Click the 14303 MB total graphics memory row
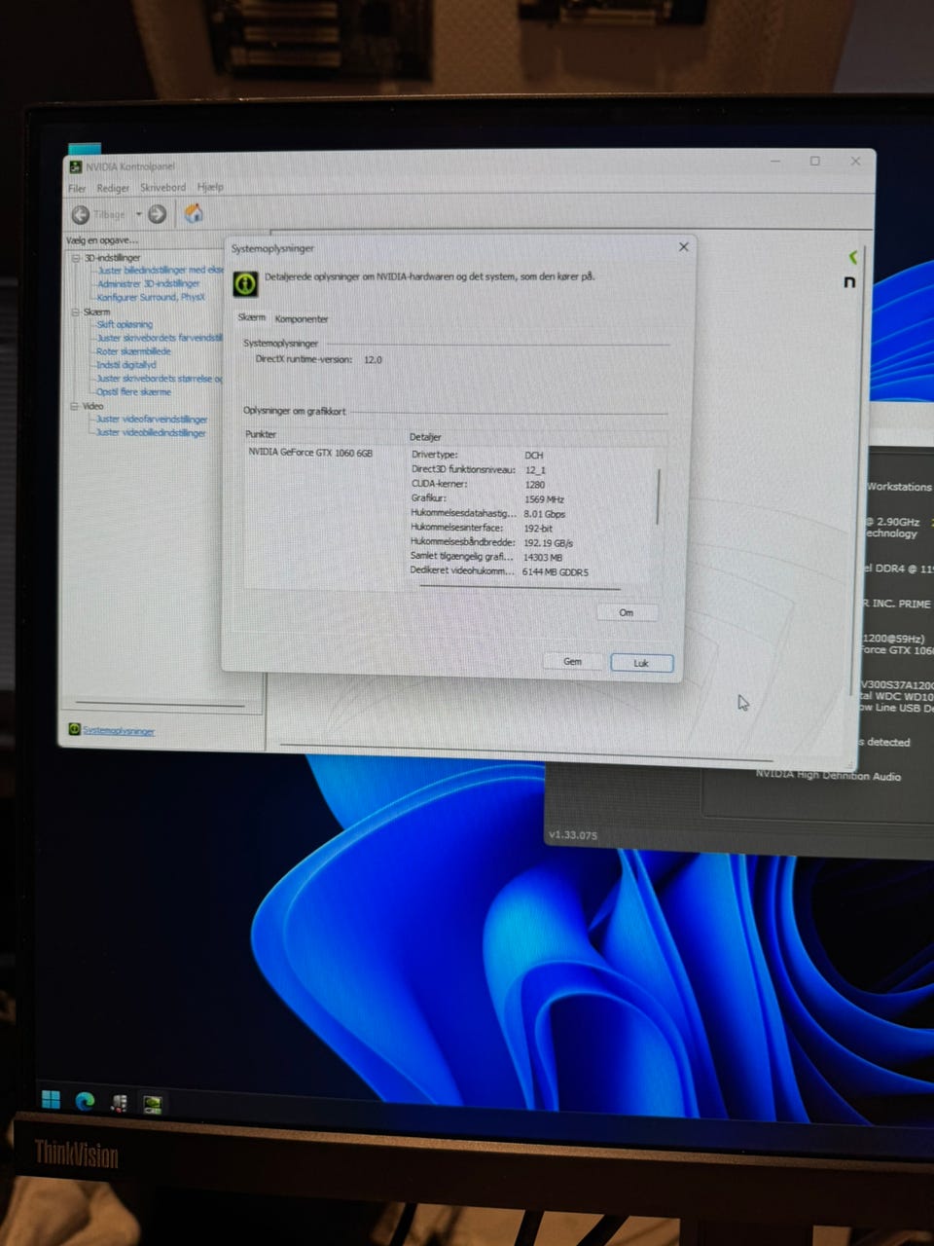 [533, 557]
